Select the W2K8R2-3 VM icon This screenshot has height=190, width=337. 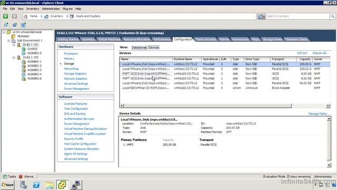click(x=24, y=70)
